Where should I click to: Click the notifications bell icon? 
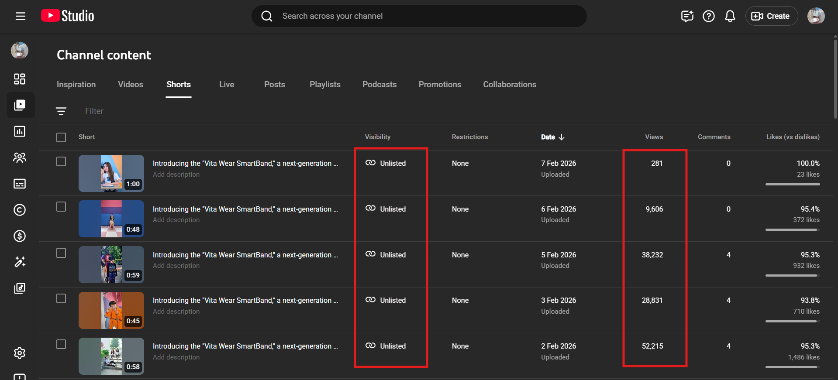coord(730,16)
